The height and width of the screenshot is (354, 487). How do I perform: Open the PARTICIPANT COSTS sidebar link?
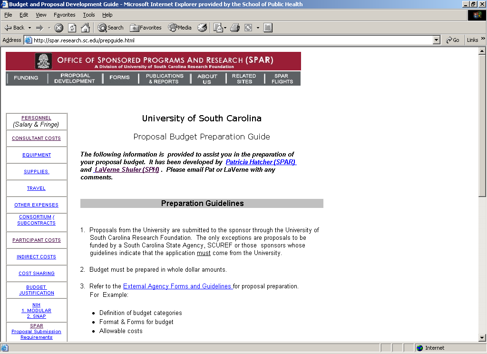(37, 240)
